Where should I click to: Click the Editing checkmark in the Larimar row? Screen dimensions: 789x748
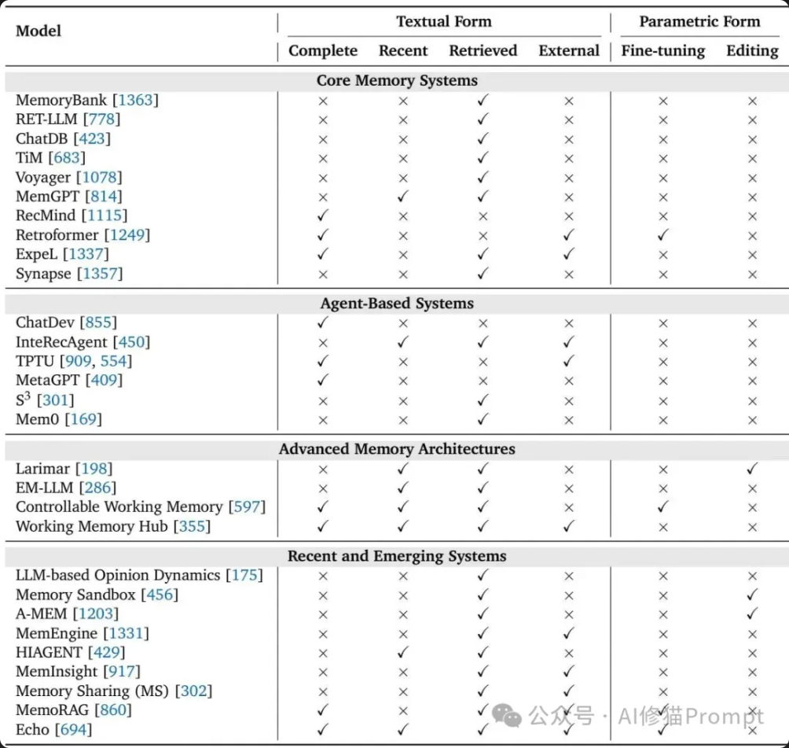pyautogui.click(x=752, y=469)
